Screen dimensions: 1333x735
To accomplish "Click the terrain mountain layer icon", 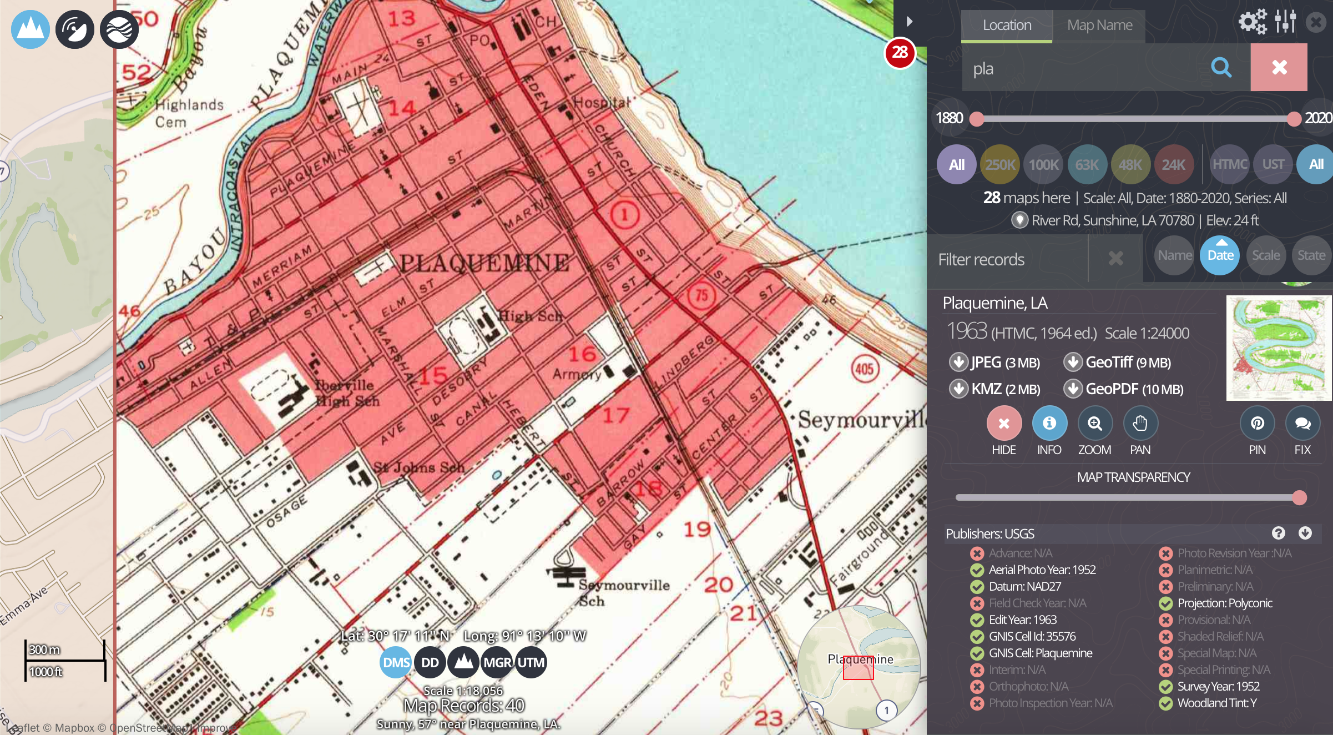I will pyautogui.click(x=30, y=29).
